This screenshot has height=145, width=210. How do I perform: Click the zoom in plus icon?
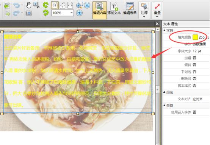click(x=79, y=13)
